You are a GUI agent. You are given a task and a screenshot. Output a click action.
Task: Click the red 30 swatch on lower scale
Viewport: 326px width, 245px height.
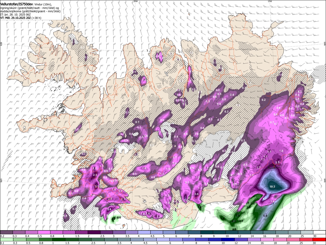(319, 240)
